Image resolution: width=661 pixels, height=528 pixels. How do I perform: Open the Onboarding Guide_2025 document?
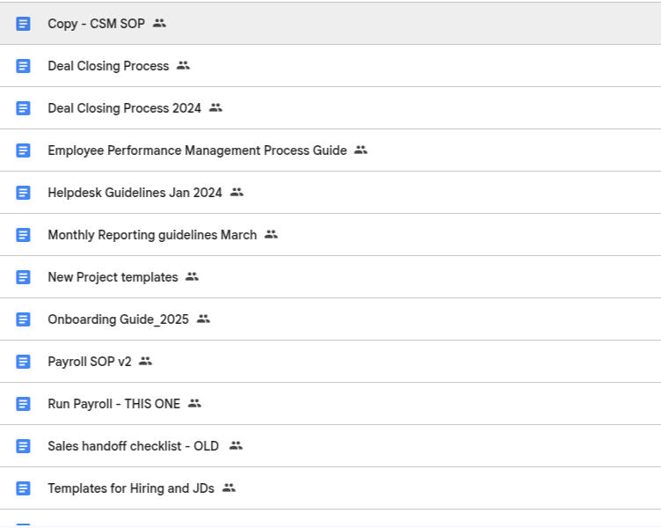118,319
